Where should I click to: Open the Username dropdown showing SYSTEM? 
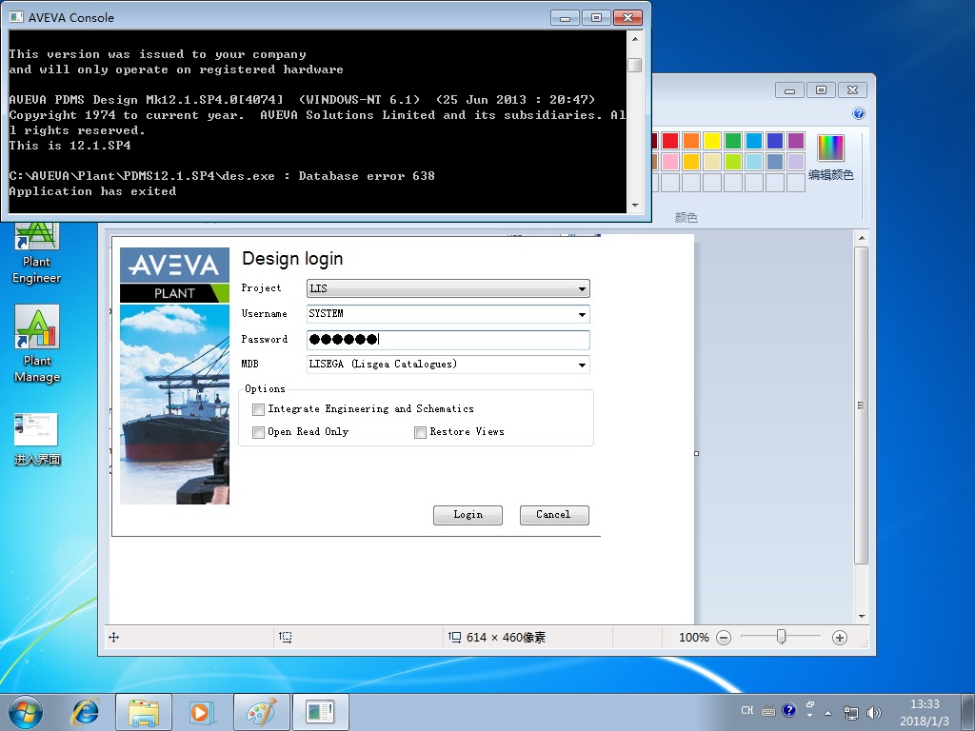(582, 314)
